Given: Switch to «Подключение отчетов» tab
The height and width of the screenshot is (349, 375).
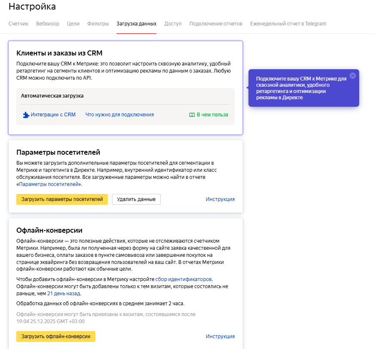Looking at the screenshot, I should pyautogui.click(x=216, y=24).
